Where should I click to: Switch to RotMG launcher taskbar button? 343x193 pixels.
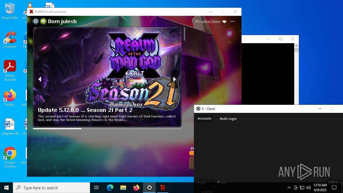click(163, 188)
